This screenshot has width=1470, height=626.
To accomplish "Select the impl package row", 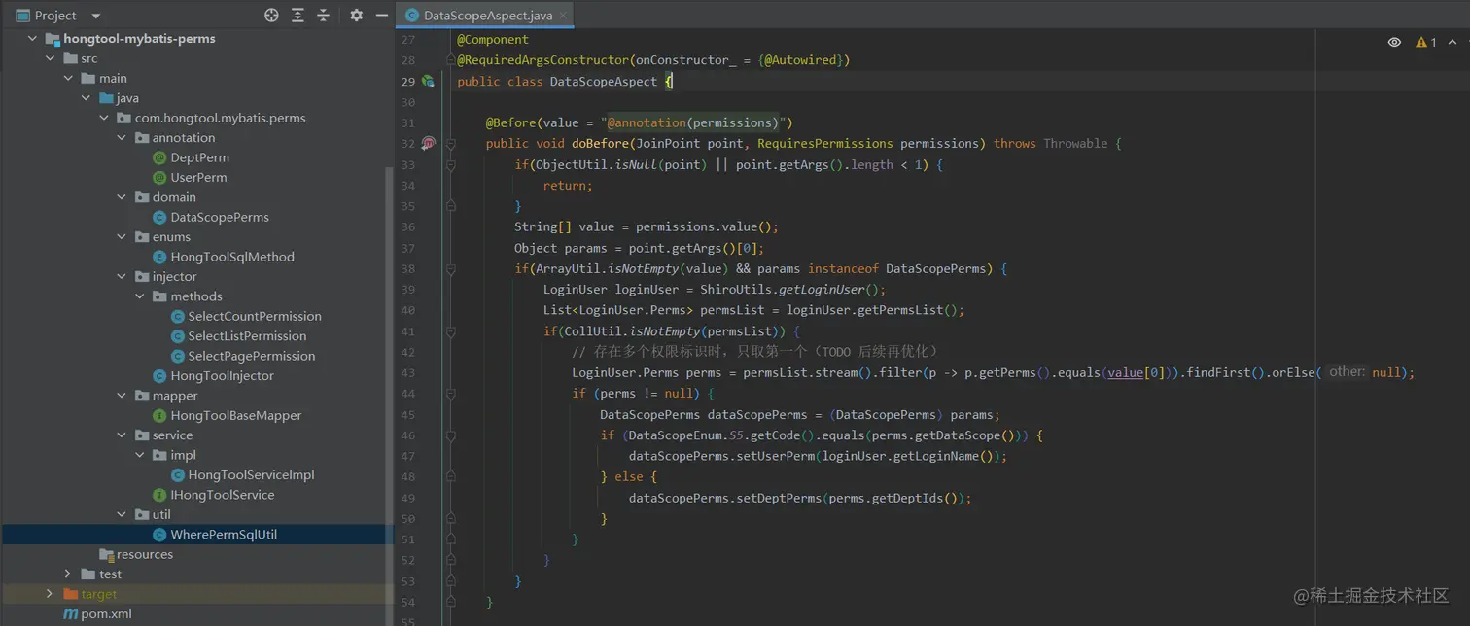I will (197, 455).
